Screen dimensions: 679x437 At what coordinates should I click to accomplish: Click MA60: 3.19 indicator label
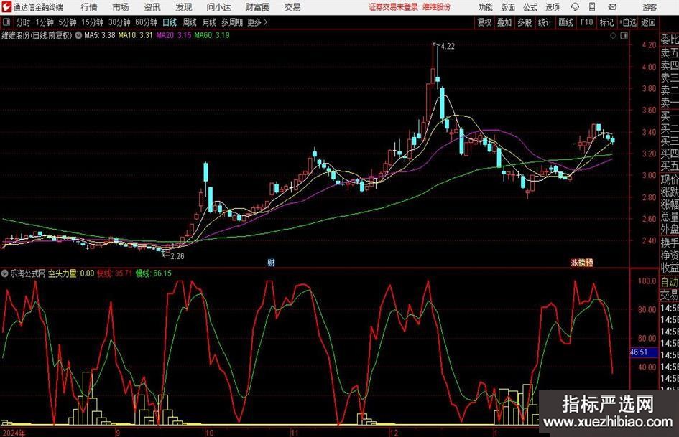click(x=212, y=35)
